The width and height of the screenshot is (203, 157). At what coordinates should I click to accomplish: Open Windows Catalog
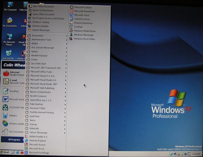click(39, 22)
